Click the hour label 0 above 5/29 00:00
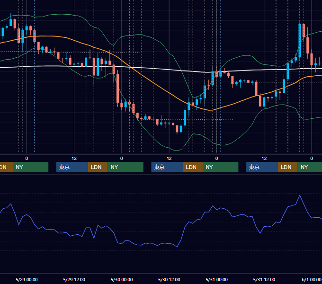The height and width of the screenshot is (284, 322). (x=27, y=159)
